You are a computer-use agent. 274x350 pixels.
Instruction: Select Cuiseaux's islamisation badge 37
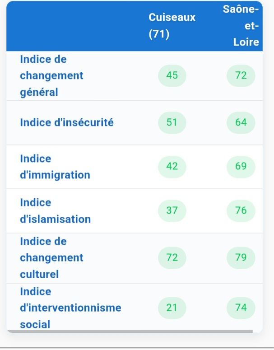172,210
